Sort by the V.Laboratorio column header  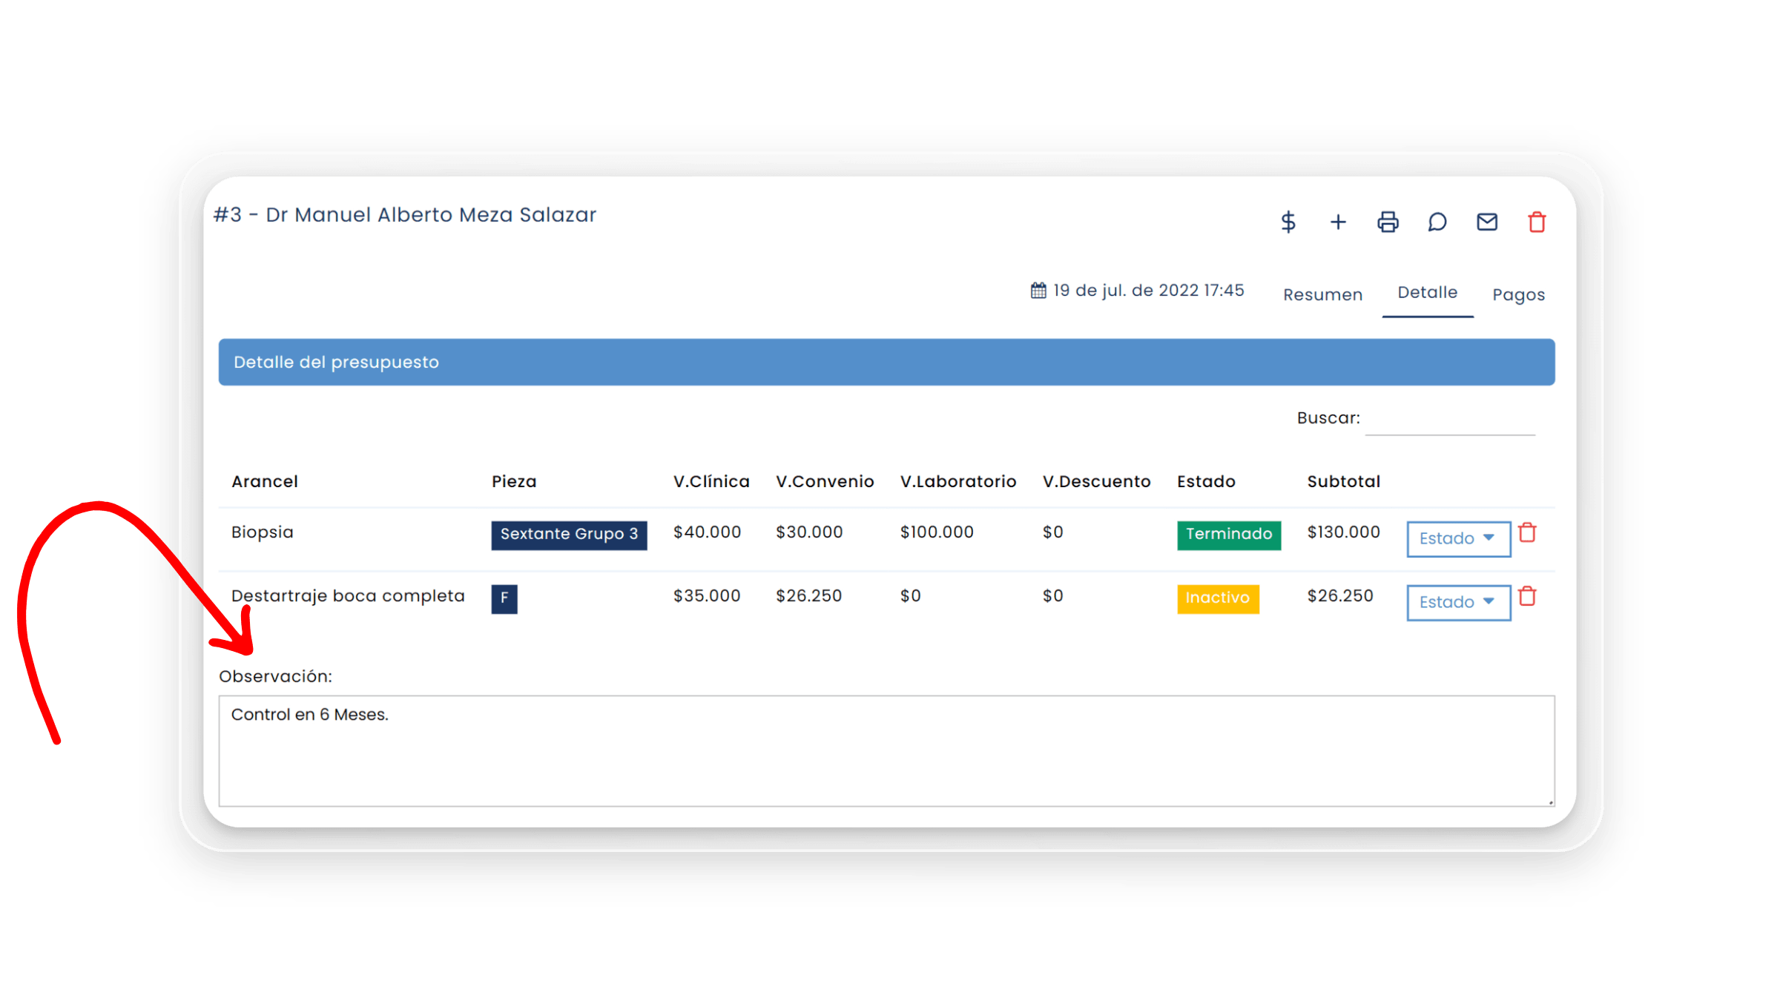pyautogui.click(x=957, y=481)
